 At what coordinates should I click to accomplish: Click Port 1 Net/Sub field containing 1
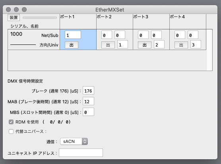pos(73,35)
